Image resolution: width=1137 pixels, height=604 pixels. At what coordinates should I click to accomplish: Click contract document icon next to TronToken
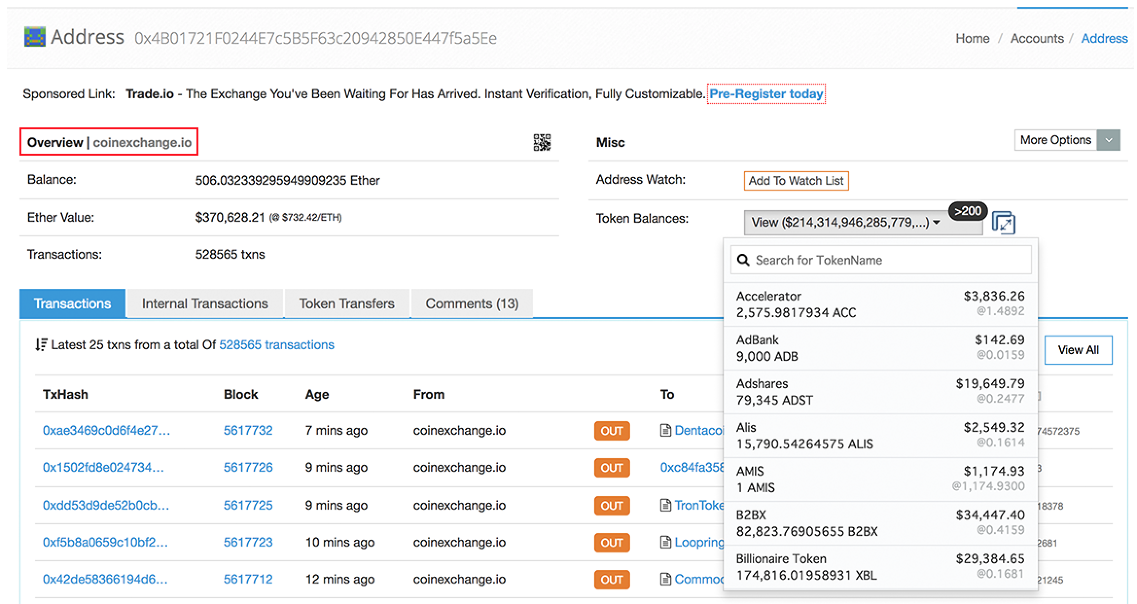pyautogui.click(x=665, y=505)
